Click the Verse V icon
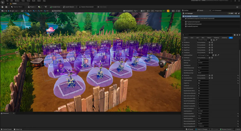 [46, 7]
